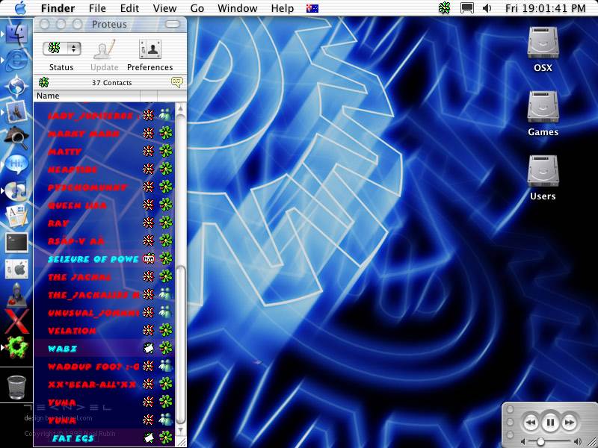
Task: Select the Games drive on the desktop
Action: [x=543, y=114]
